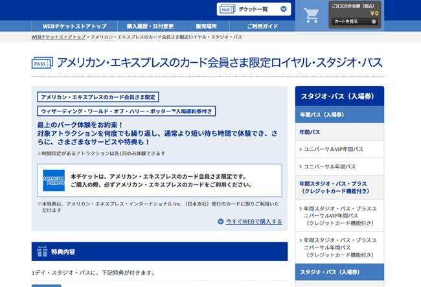Click the アメリカン・エキスプレスのカード会員さま限定 label badge
The width and height of the screenshot is (421, 287).
coord(98,97)
